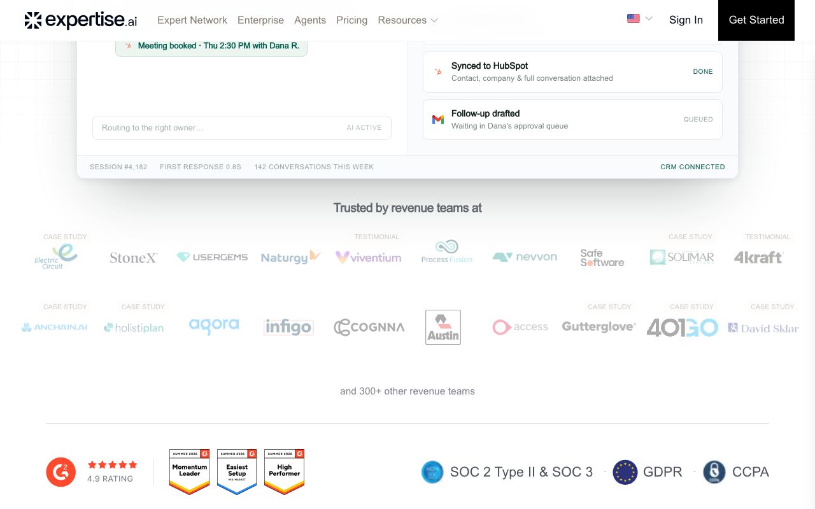This screenshot has width=815, height=509.
Task: Open the Holistiplan case study logo
Action: point(134,328)
